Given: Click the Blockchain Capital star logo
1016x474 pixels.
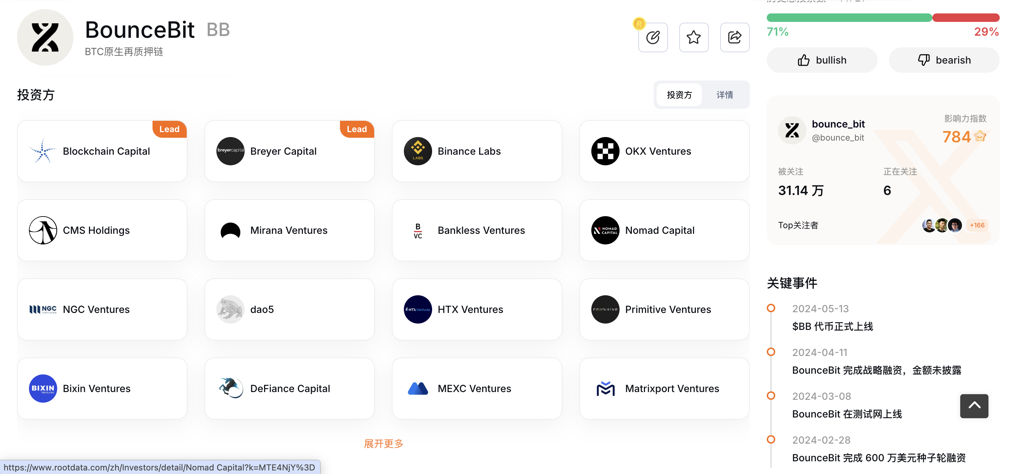Looking at the screenshot, I should point(43,151).
